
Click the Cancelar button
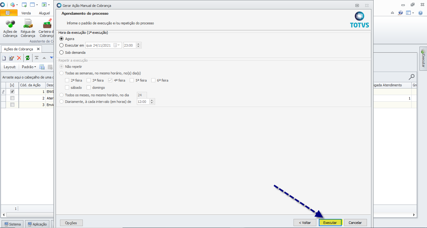(x=355, y=223)
